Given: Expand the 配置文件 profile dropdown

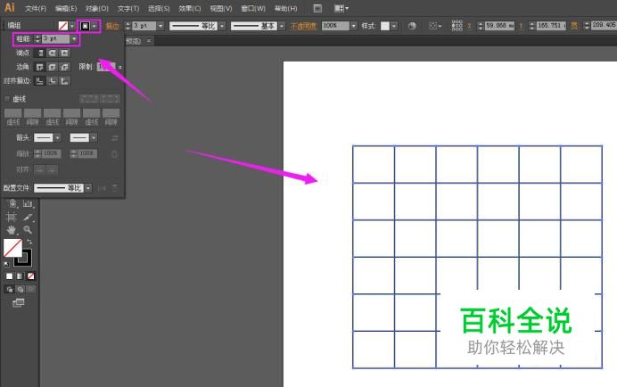Looking at the screenshot, I should 87,187.
